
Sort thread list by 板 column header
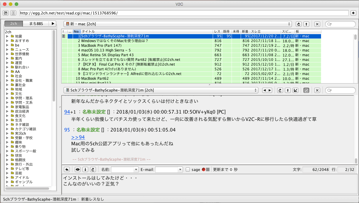point(308,31)
